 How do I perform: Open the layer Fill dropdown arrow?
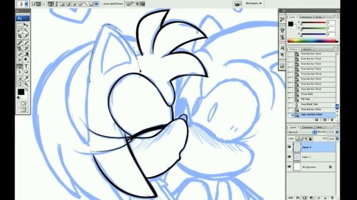click(337, 138)
